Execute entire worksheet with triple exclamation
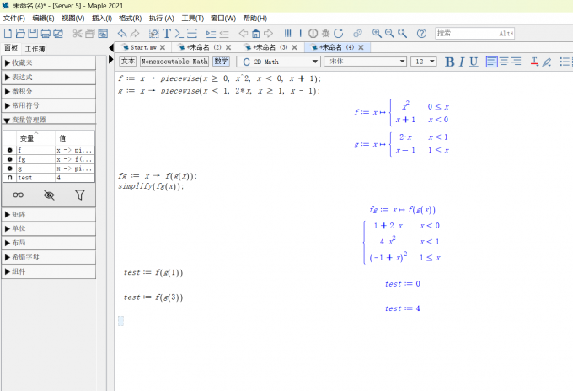The image size is (573, 391). click(288, 33)
